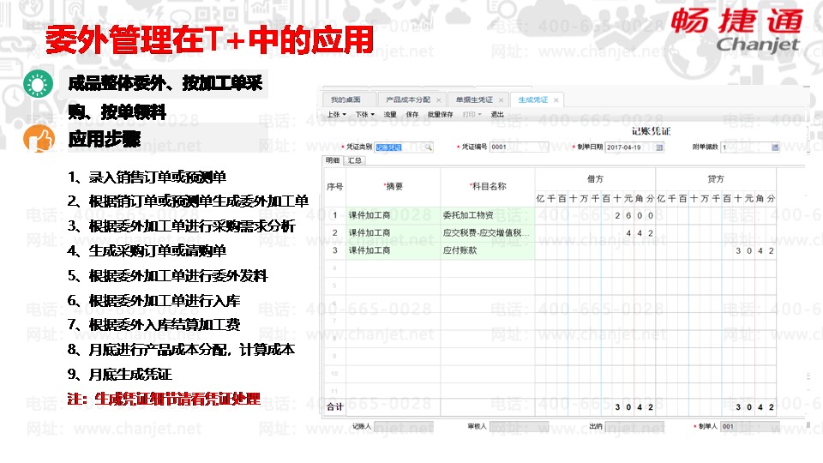
Task: Select row 3 summary 课件加工商
Action: pyautogui.click(x=393, y=250)
